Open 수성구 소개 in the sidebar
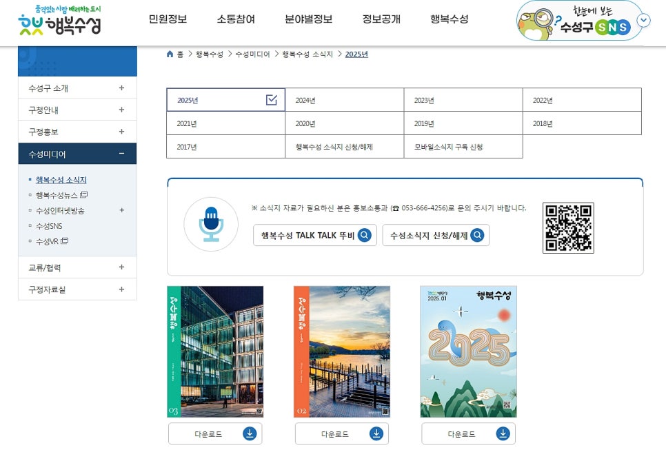Image resolution: width=666 pixels, height=450 pixels. [x=48, y=88]
